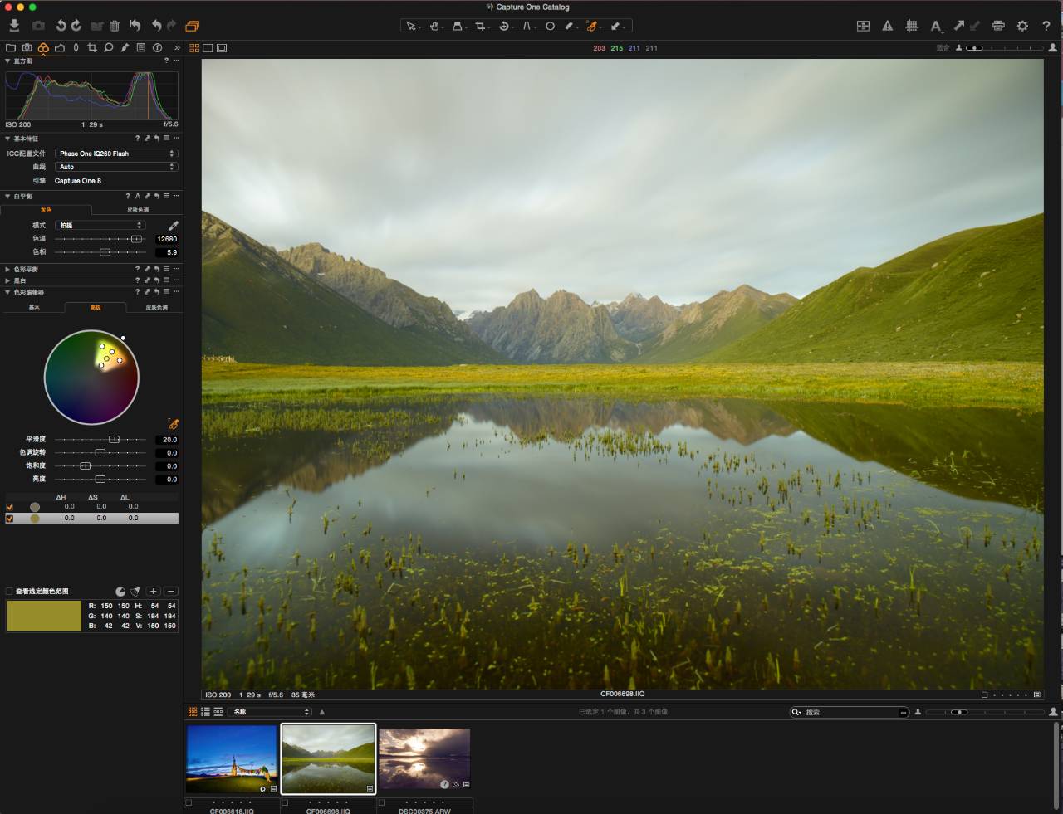This screenshot has width=1063, height=814.
Task: Switch to the 皮肤色调 white balance tab
Action: 138,210
